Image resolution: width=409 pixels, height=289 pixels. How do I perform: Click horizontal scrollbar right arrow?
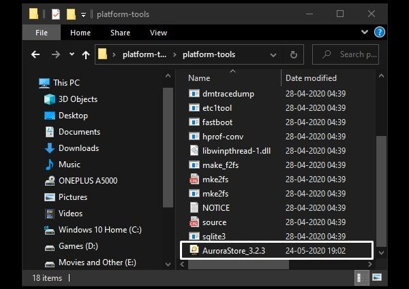369,265
